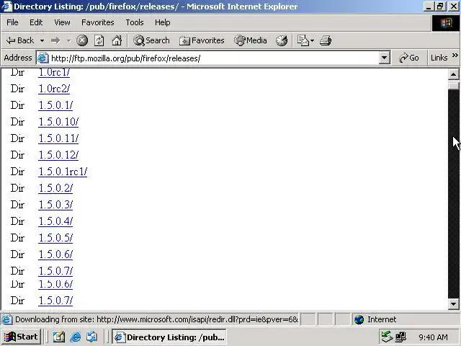Screen dimensions: 461x346
Task: Open the 1.5.0.10/ directory link
Action: tap(58, 122)
